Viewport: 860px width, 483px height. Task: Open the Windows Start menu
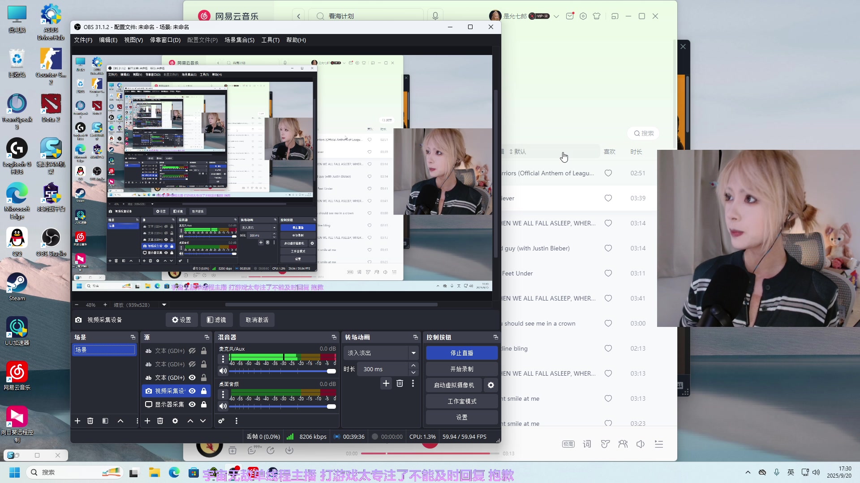[14, 472]
